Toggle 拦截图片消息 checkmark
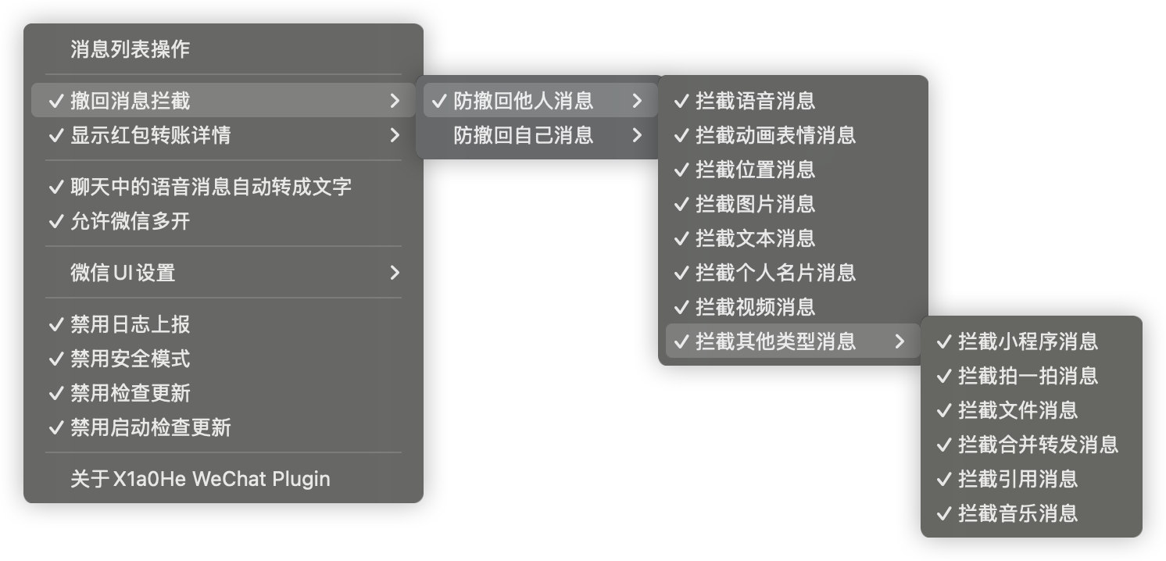Image resolution: width=1166 pixels, height=561 pixels. [x=755, y=204]
